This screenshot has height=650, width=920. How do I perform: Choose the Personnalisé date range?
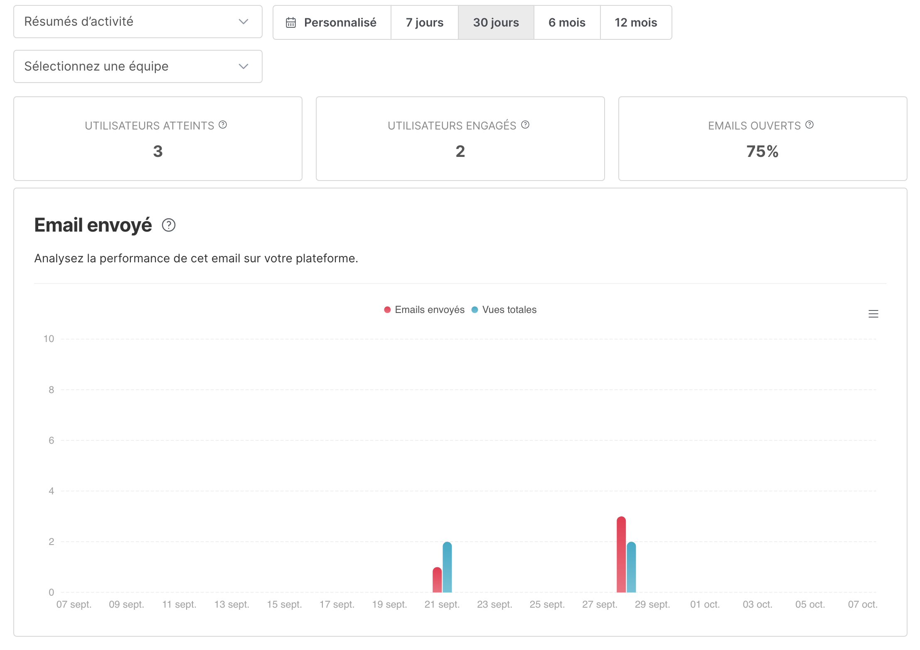click(332, 22)
